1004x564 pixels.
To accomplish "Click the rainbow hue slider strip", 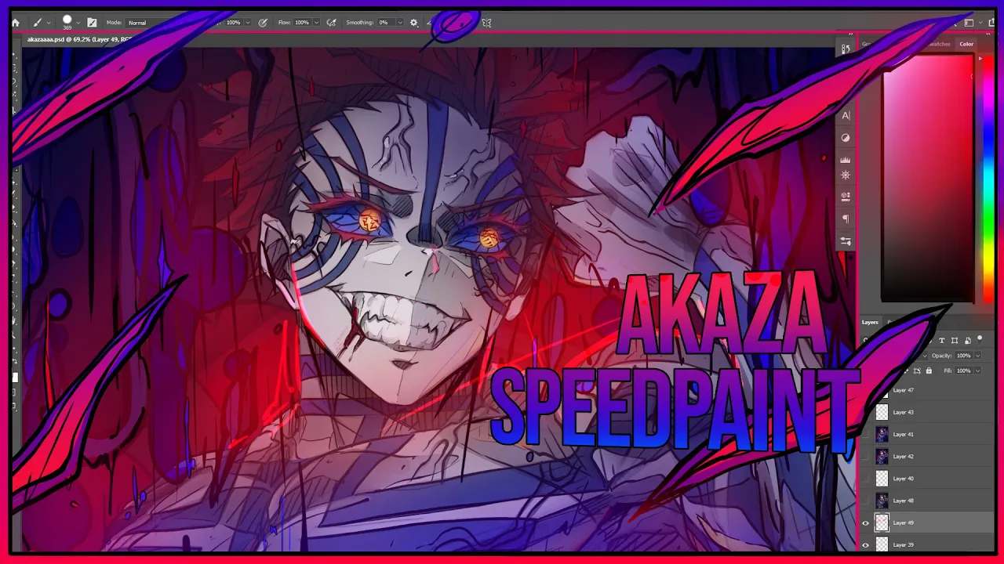I will (988, 180).
